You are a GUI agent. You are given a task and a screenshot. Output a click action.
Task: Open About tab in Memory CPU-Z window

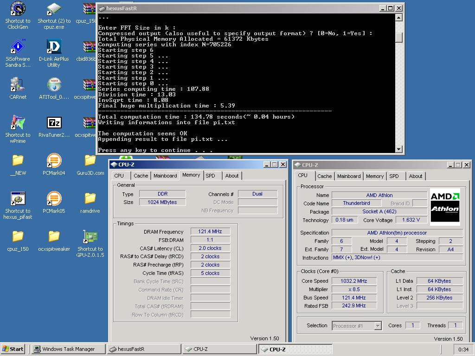[x=232, y=176]
